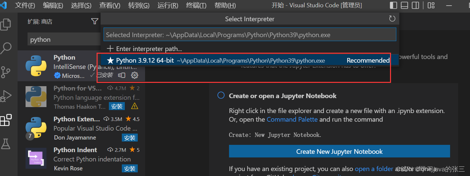Screen dimensions: 470x176
Task: Click extension search box containing python
Action: 64,39
